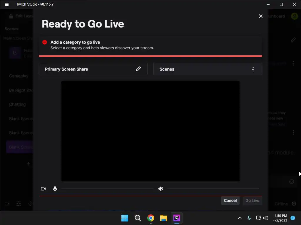Select the Be Right Back scene
This screenshot has height=225, width=301.
click(21, 90)
